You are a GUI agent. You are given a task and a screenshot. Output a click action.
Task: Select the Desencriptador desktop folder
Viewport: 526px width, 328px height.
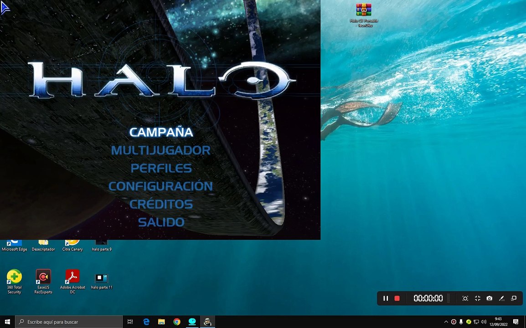coord(43,246)
